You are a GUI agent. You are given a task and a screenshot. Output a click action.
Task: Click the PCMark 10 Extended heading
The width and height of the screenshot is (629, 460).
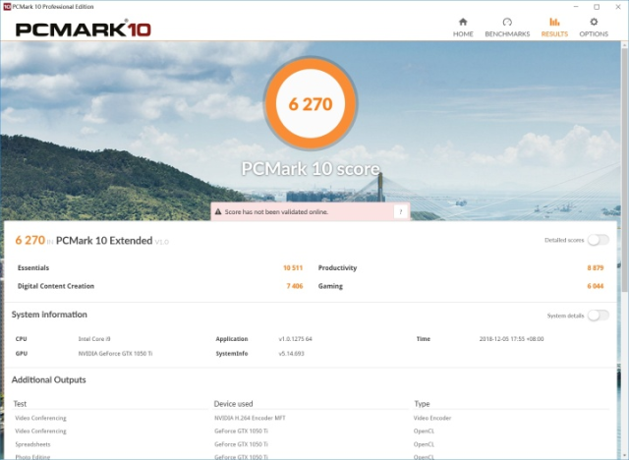click(x=104, y=241)
